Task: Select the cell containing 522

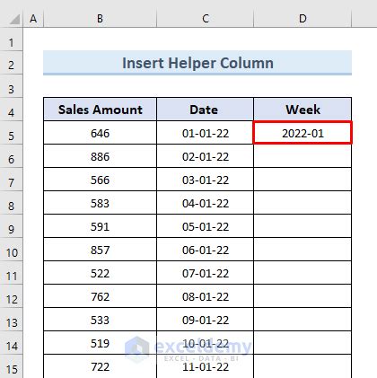Action: (x=100, y=273)
